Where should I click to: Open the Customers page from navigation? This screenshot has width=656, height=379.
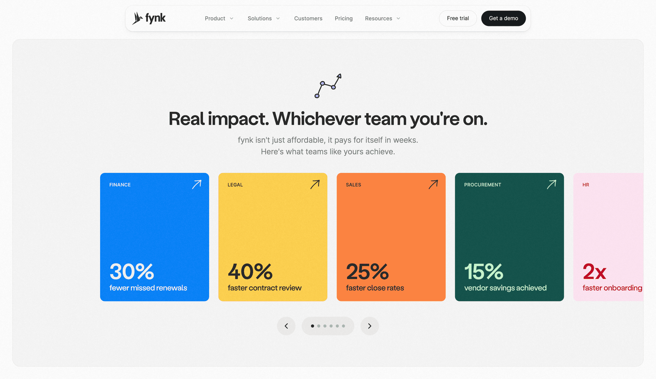[308, 18]
